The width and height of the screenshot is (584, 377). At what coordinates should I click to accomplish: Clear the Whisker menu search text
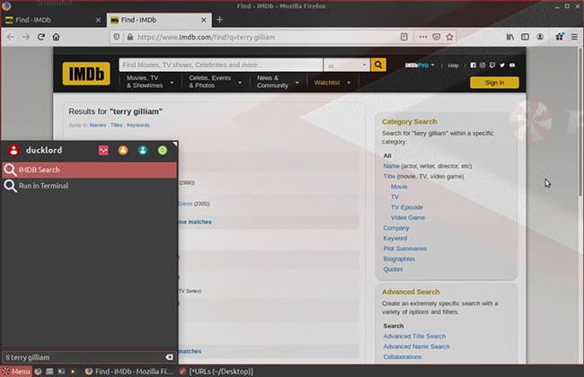coord(169,356)
